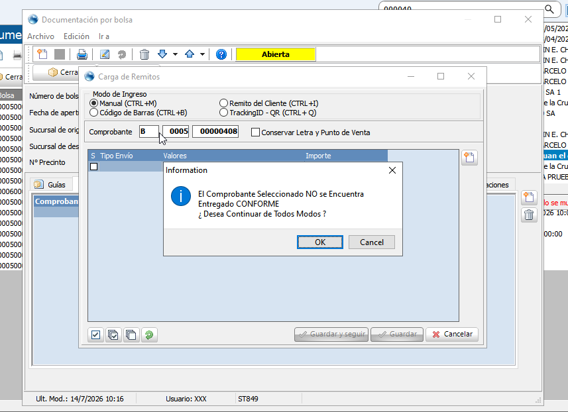The width and height of the screenshot is (568, 412).
Task: Close the Information dialog with X
Action: 392,170
